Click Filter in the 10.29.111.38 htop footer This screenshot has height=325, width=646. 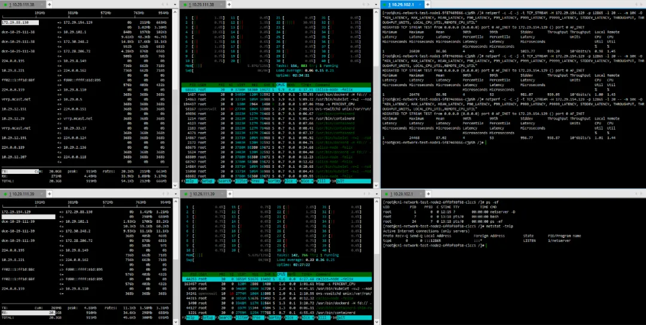pos(242,181)
